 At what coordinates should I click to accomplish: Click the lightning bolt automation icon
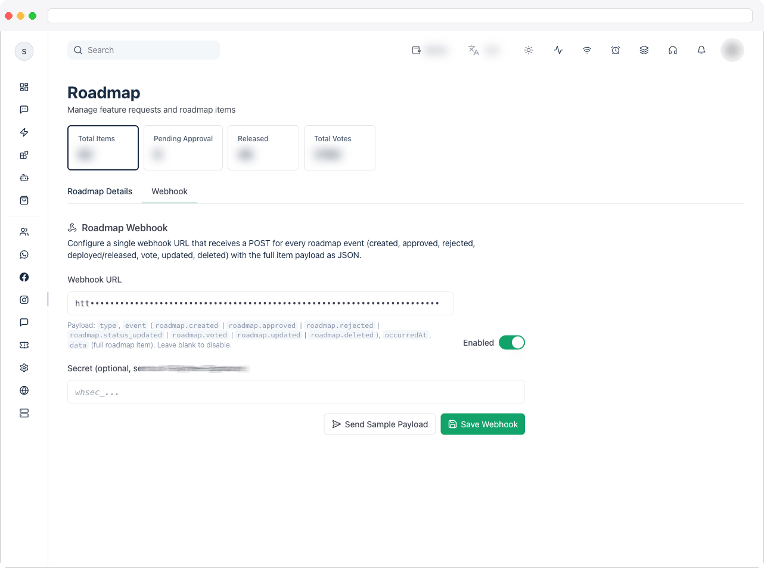(24, 132)
